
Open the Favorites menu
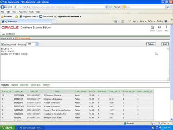(23, 12)
